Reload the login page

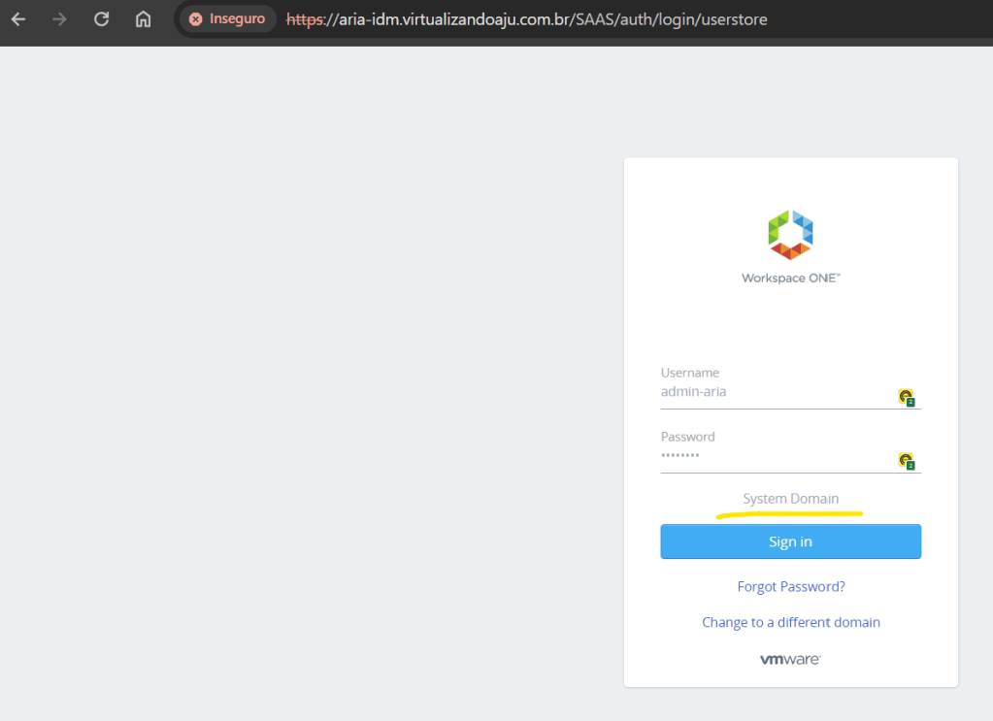[x=101, y=19]
